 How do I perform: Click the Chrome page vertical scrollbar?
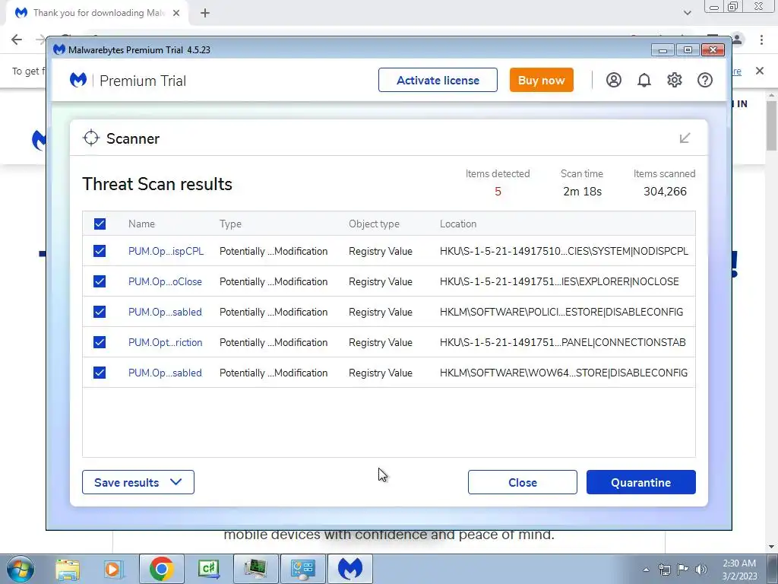click(x=771, y=125)
